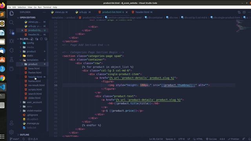
Task: Open the Selection menu
Action: point(22,7)
